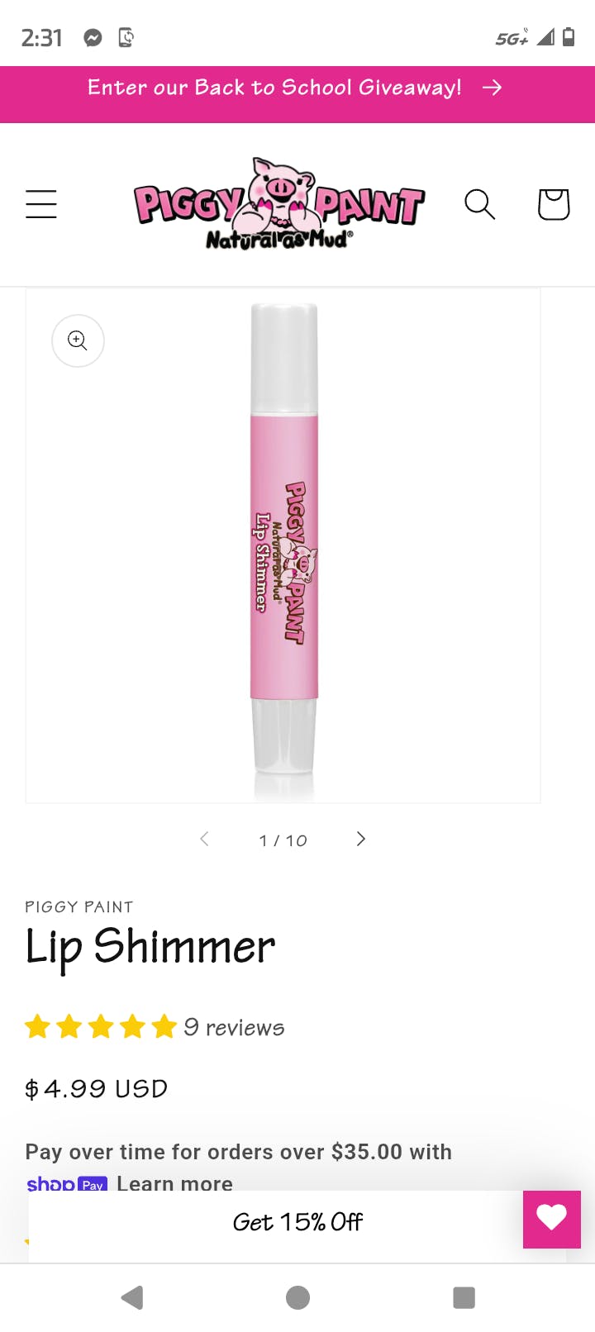Viewport: 595px width, 1332px height.
Task: Tap the Android home circle button
Action: pyautogui.click(x=297, y=1297)
